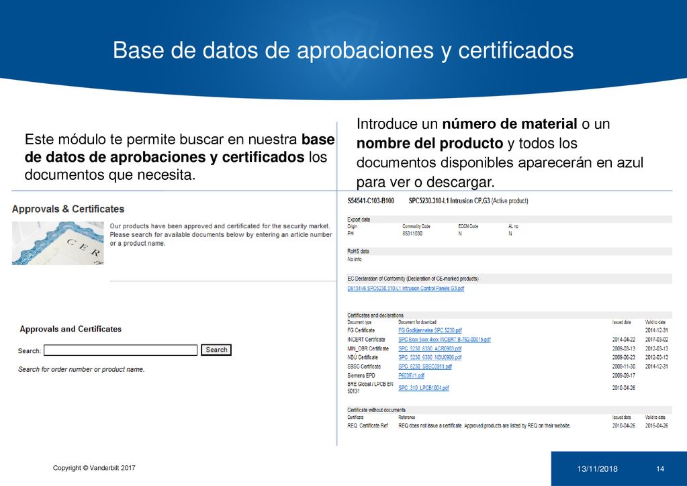
Task: Click the slide title 'Base de datos de aprobaciones y certificados'
Action: (343, 50)
